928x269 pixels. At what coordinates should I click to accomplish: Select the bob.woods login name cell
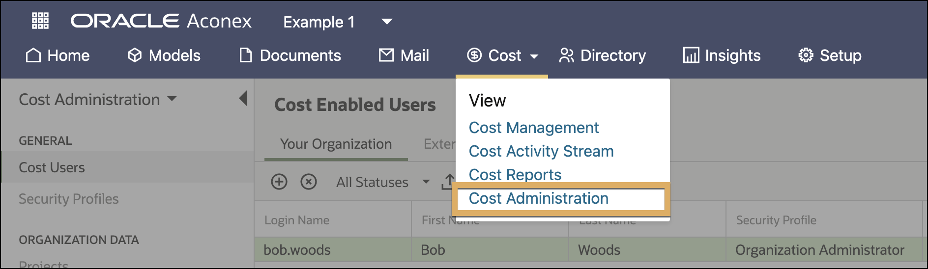pyautogui.click(x=333, y=250)
